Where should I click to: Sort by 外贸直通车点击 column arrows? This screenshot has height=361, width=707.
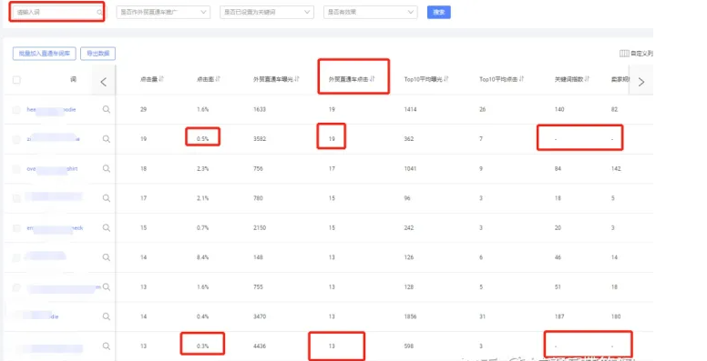pyautogui.click(x=372, y=79)
